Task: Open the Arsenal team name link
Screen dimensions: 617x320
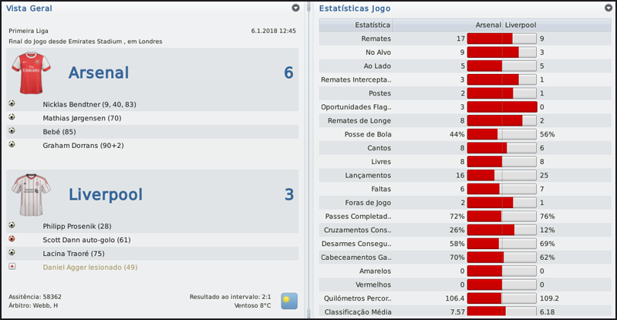Action: click(x=109, y=72)
